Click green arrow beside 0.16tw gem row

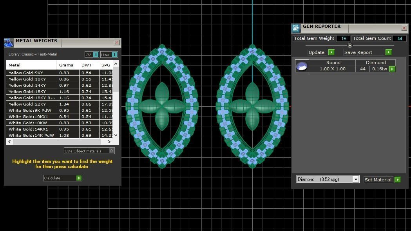coord(392,69)
